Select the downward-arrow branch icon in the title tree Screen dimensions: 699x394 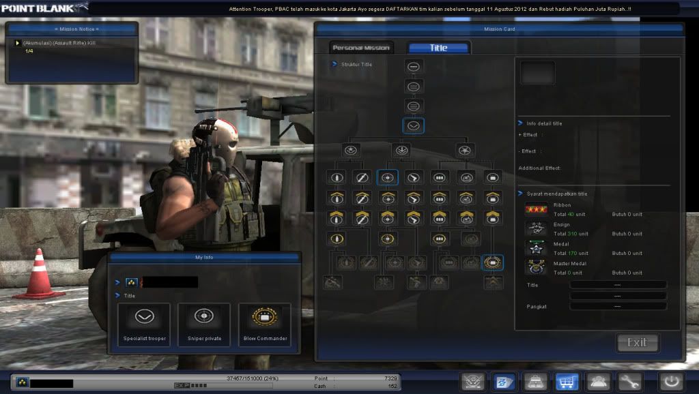401,151
